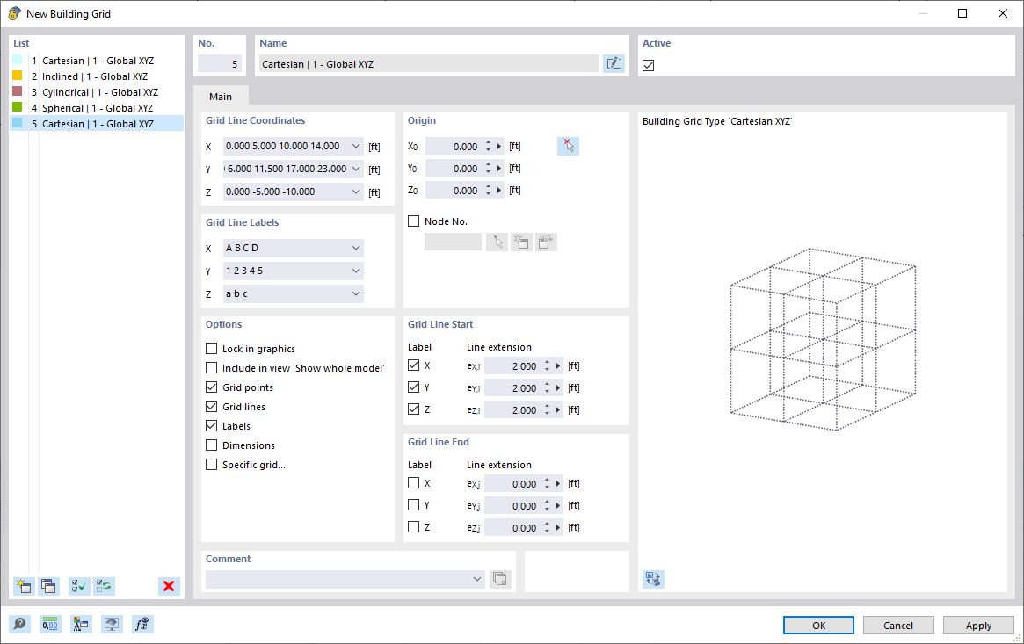Expand the Comment dropdown list
This screenshot has width=1024, height=644.
point(477,579)
